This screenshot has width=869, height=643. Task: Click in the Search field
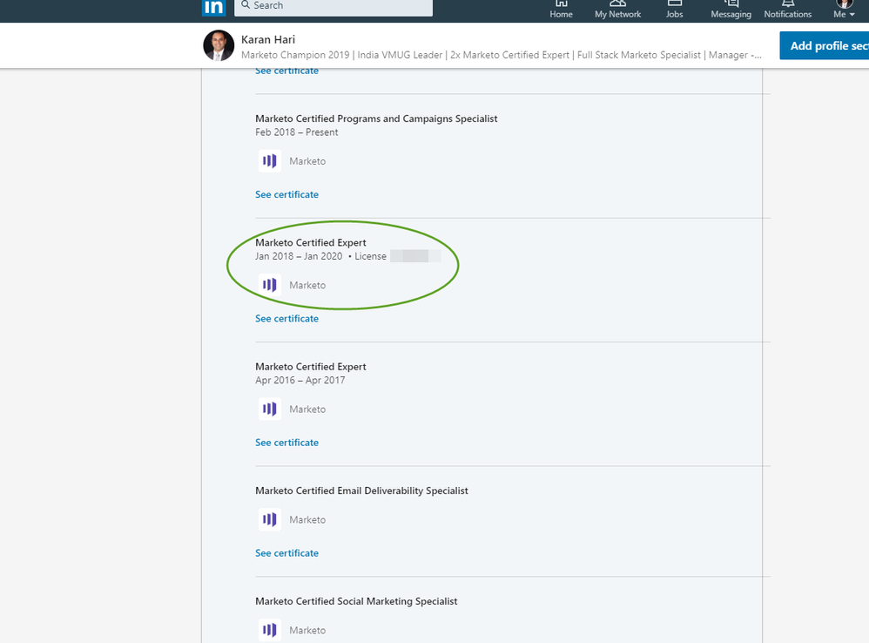click(x=333, y=7)
